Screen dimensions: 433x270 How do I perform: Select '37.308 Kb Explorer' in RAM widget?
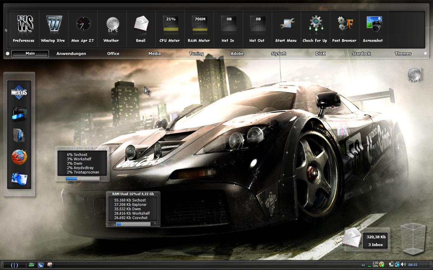click(x=130, y=205)
